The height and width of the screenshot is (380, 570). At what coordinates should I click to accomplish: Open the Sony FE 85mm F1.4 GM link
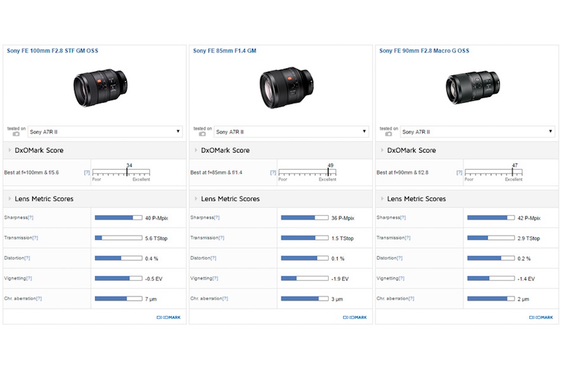click(x=225, y=51)
